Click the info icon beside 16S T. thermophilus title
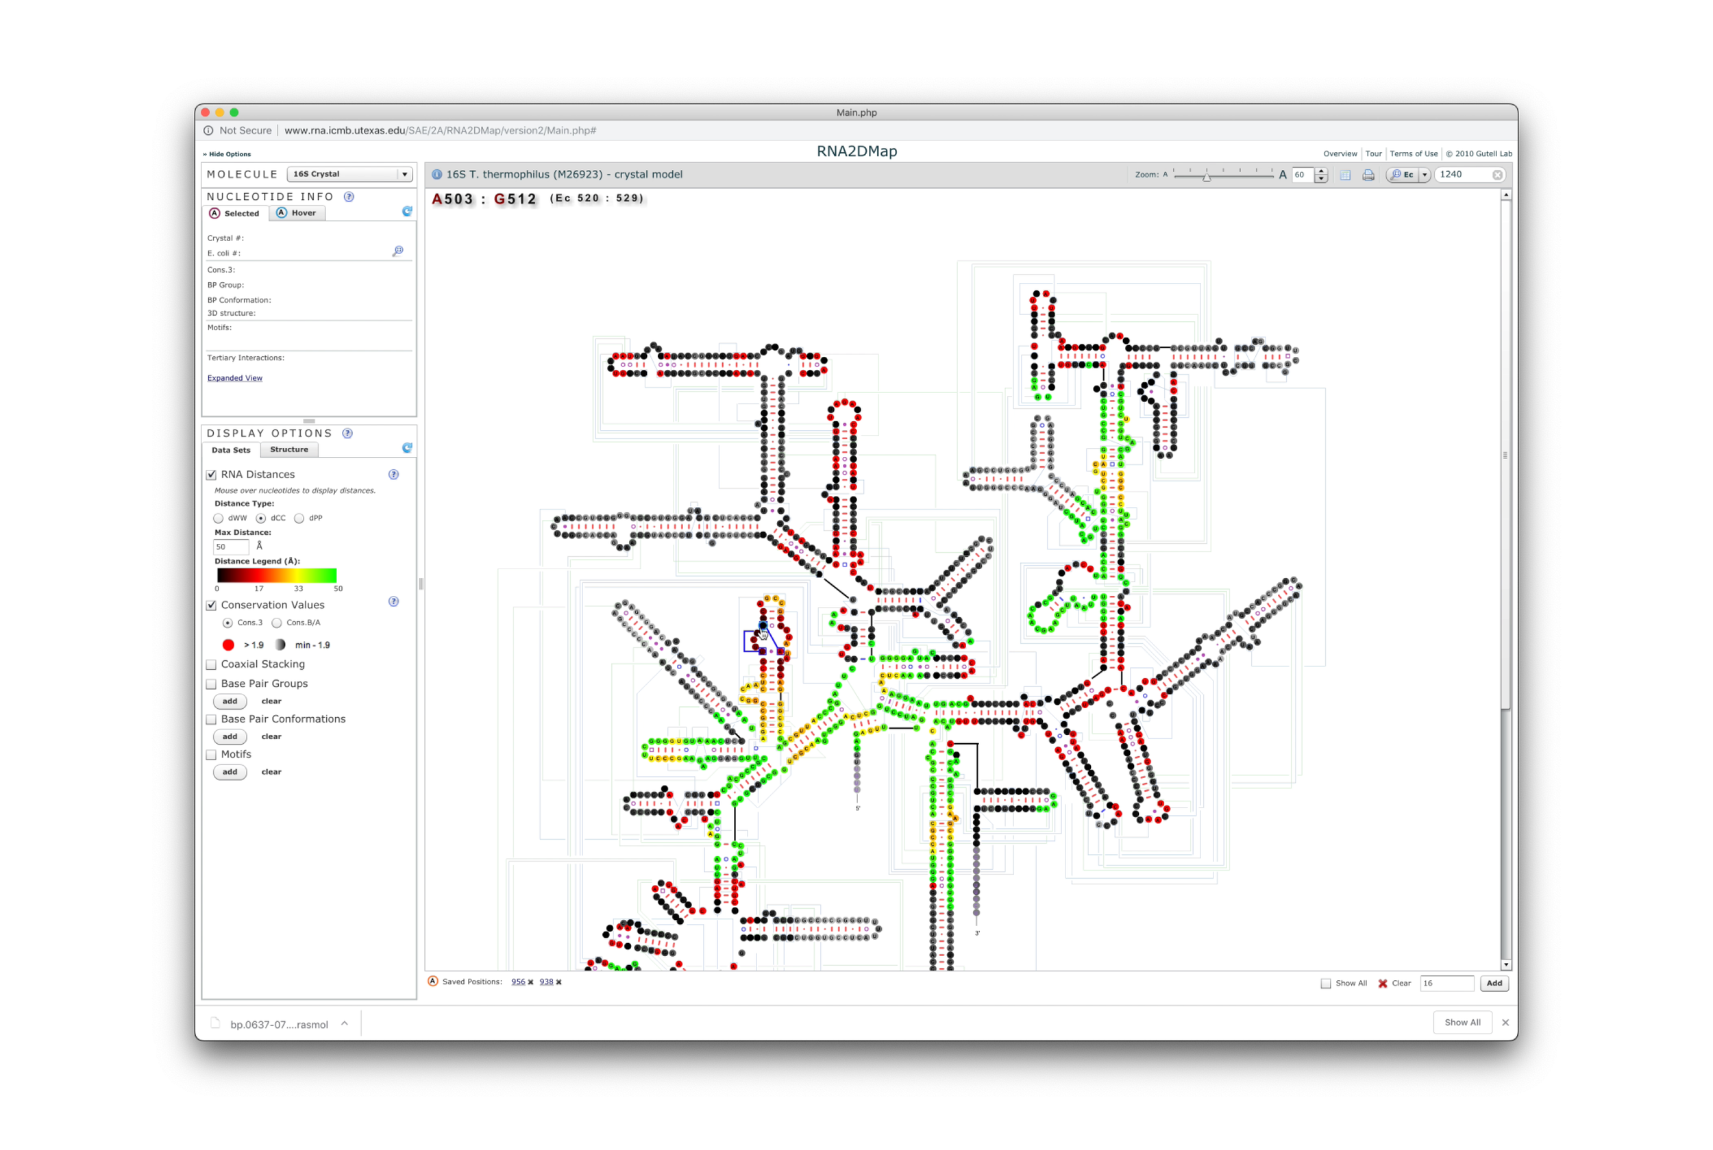This screenshot has width=1713, height=1150. (x=436, y=175)
